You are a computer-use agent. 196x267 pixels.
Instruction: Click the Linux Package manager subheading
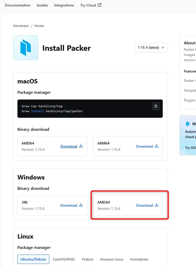pos(34,248)
